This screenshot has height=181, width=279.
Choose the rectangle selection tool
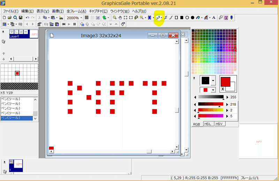(x=126, y=18)
